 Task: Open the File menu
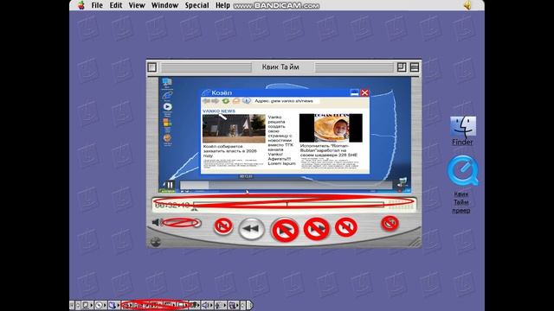pos(97,5)
